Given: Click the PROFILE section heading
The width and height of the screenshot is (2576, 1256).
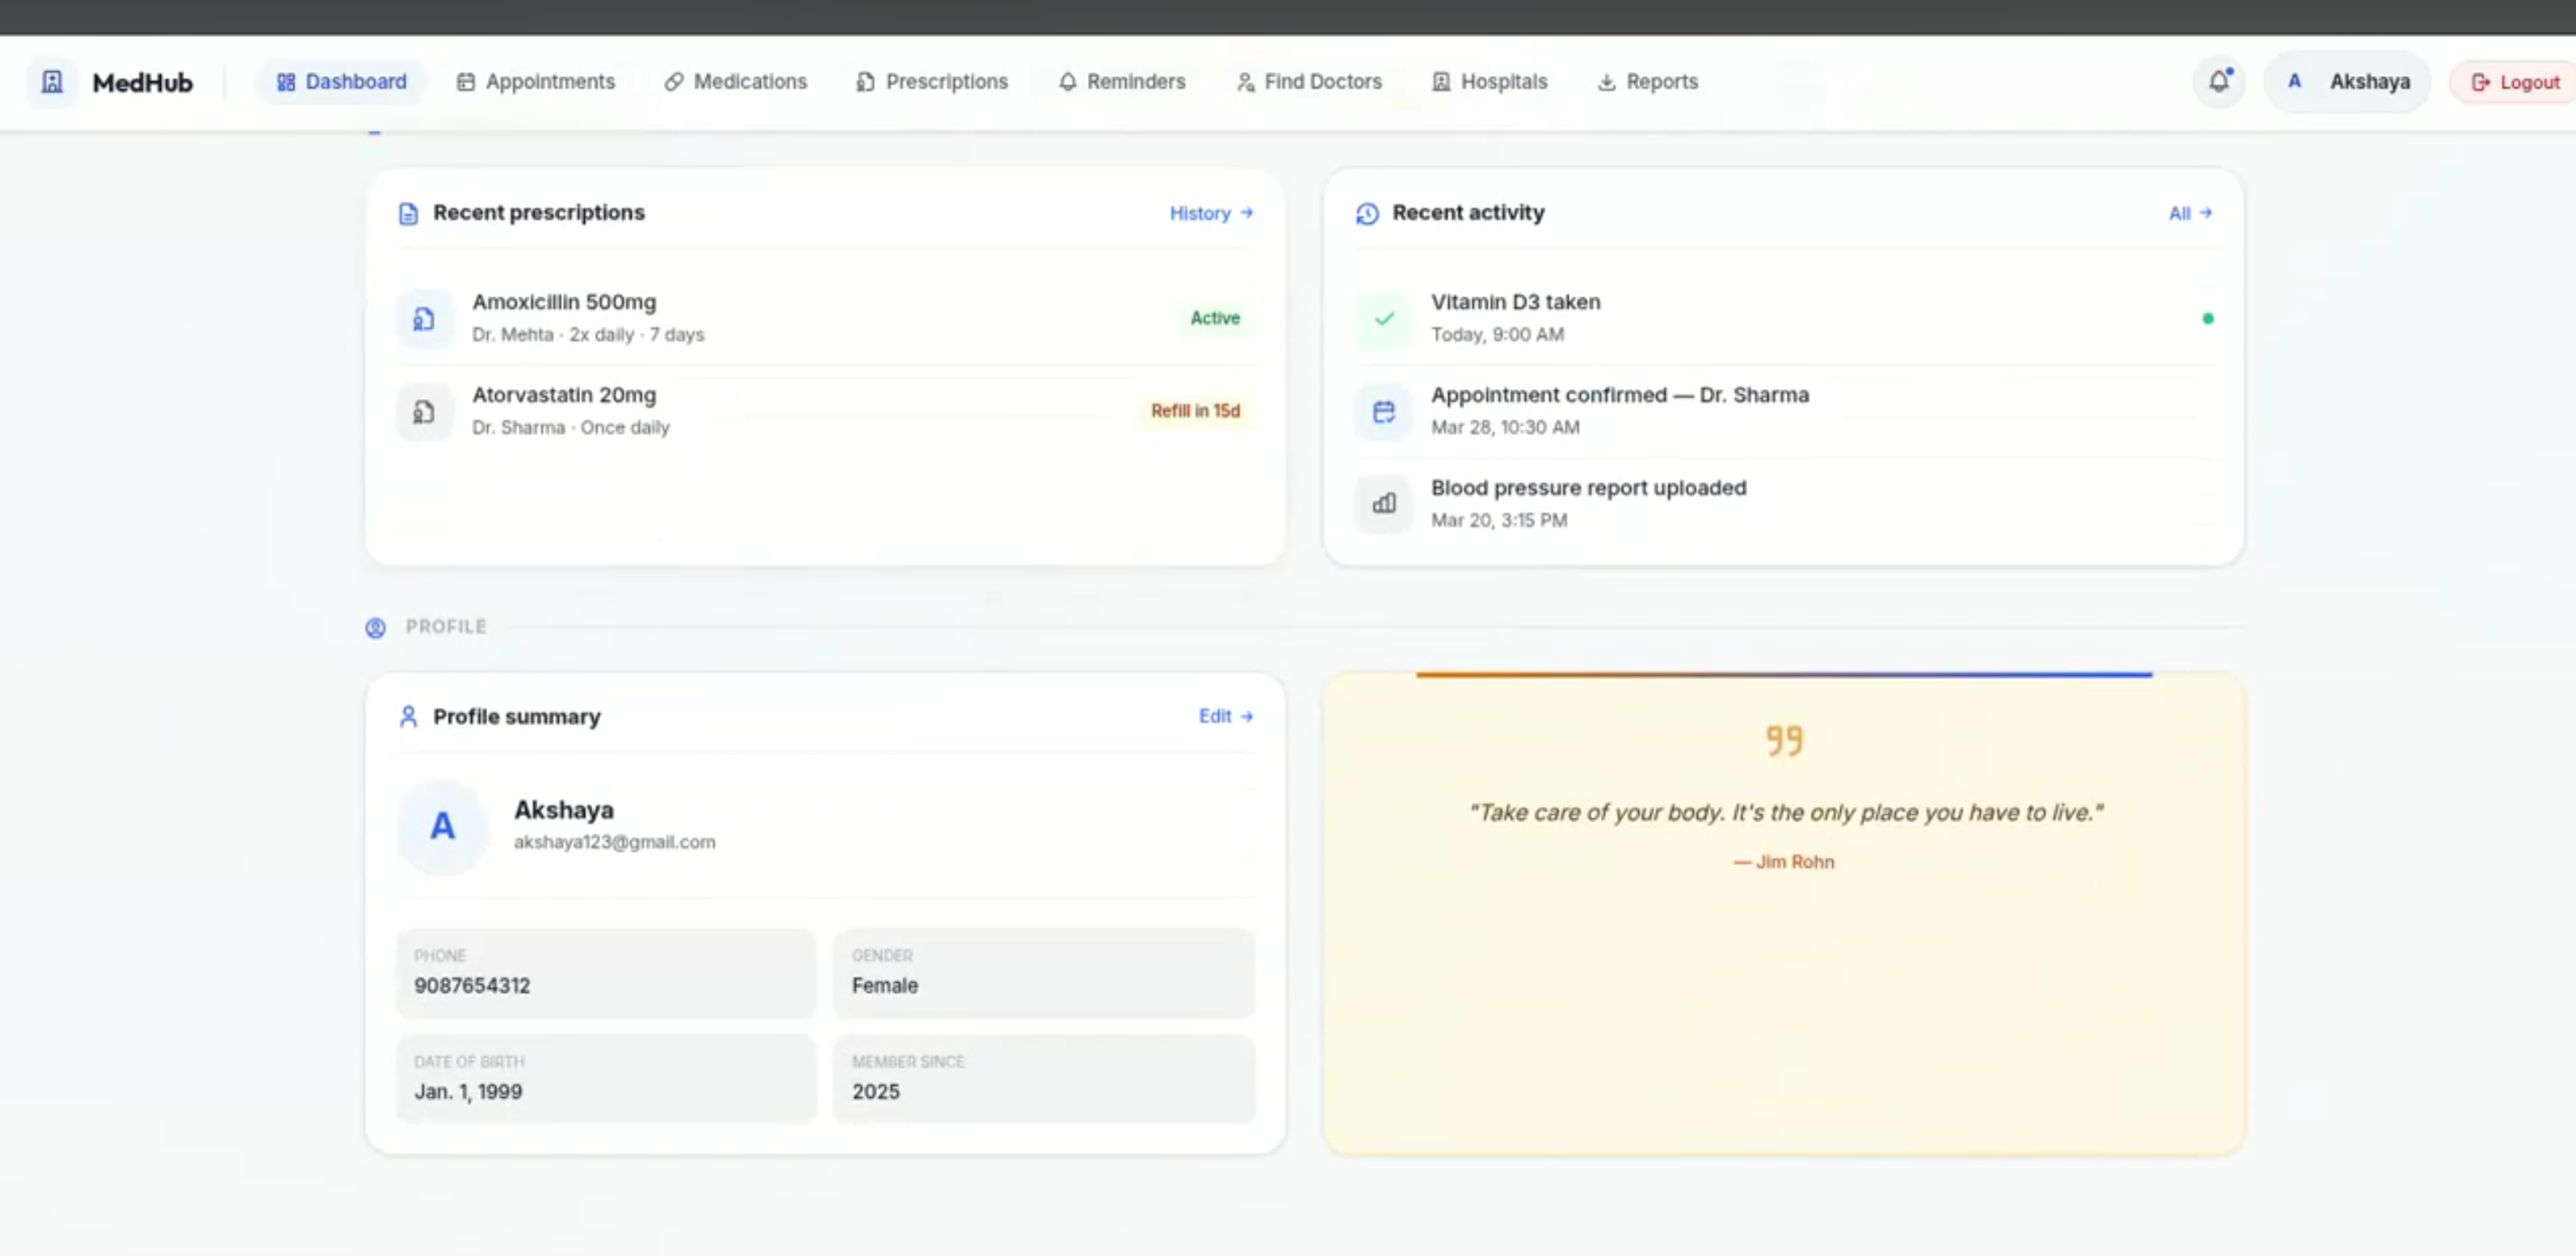Looking at the screenshot, I should coord(446,626).
